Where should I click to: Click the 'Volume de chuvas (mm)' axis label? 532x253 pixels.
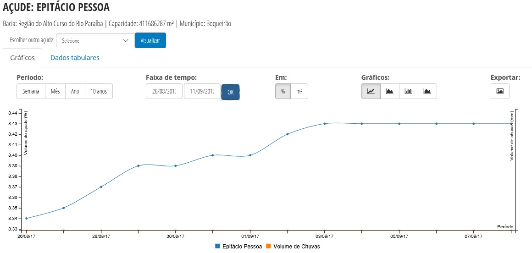(512, 136)
